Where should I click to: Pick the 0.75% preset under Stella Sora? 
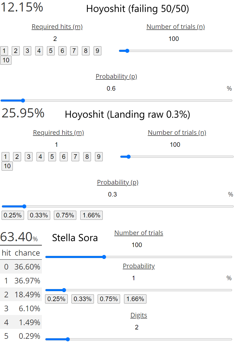[x=109, y=299]
